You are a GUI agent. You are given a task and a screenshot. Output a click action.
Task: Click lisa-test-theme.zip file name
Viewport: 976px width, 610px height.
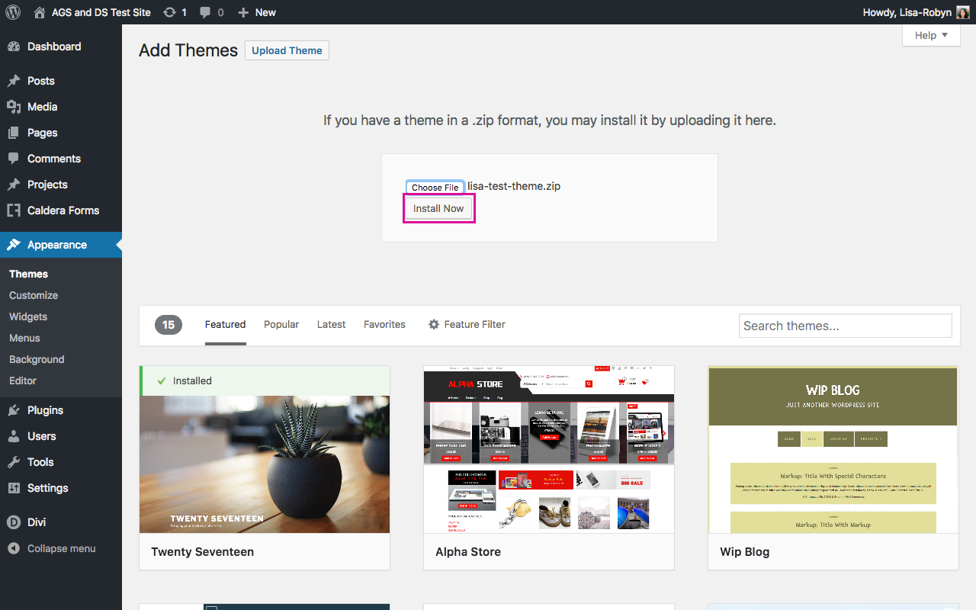514,186
